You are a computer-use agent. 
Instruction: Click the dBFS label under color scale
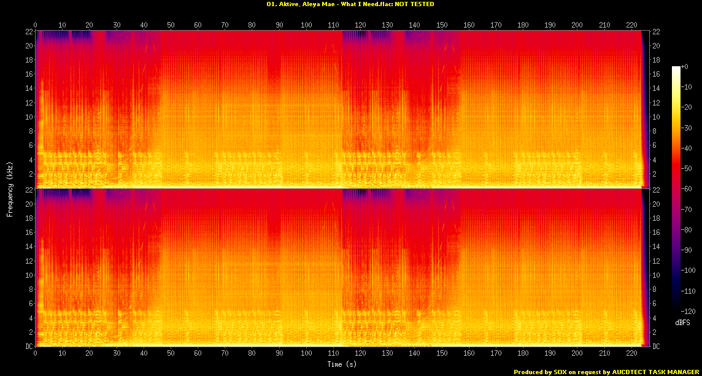coord(681,323)
